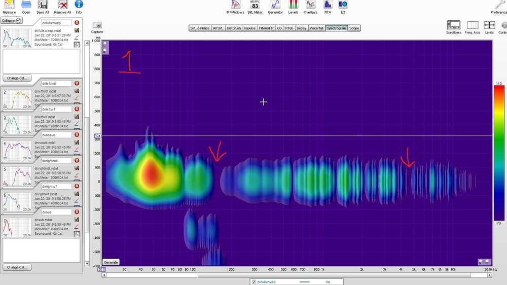Image resolution: width=507 pixels, height=285 pixels.
Task: Remove the dnnosub measurement
Action: coord(77,135)
